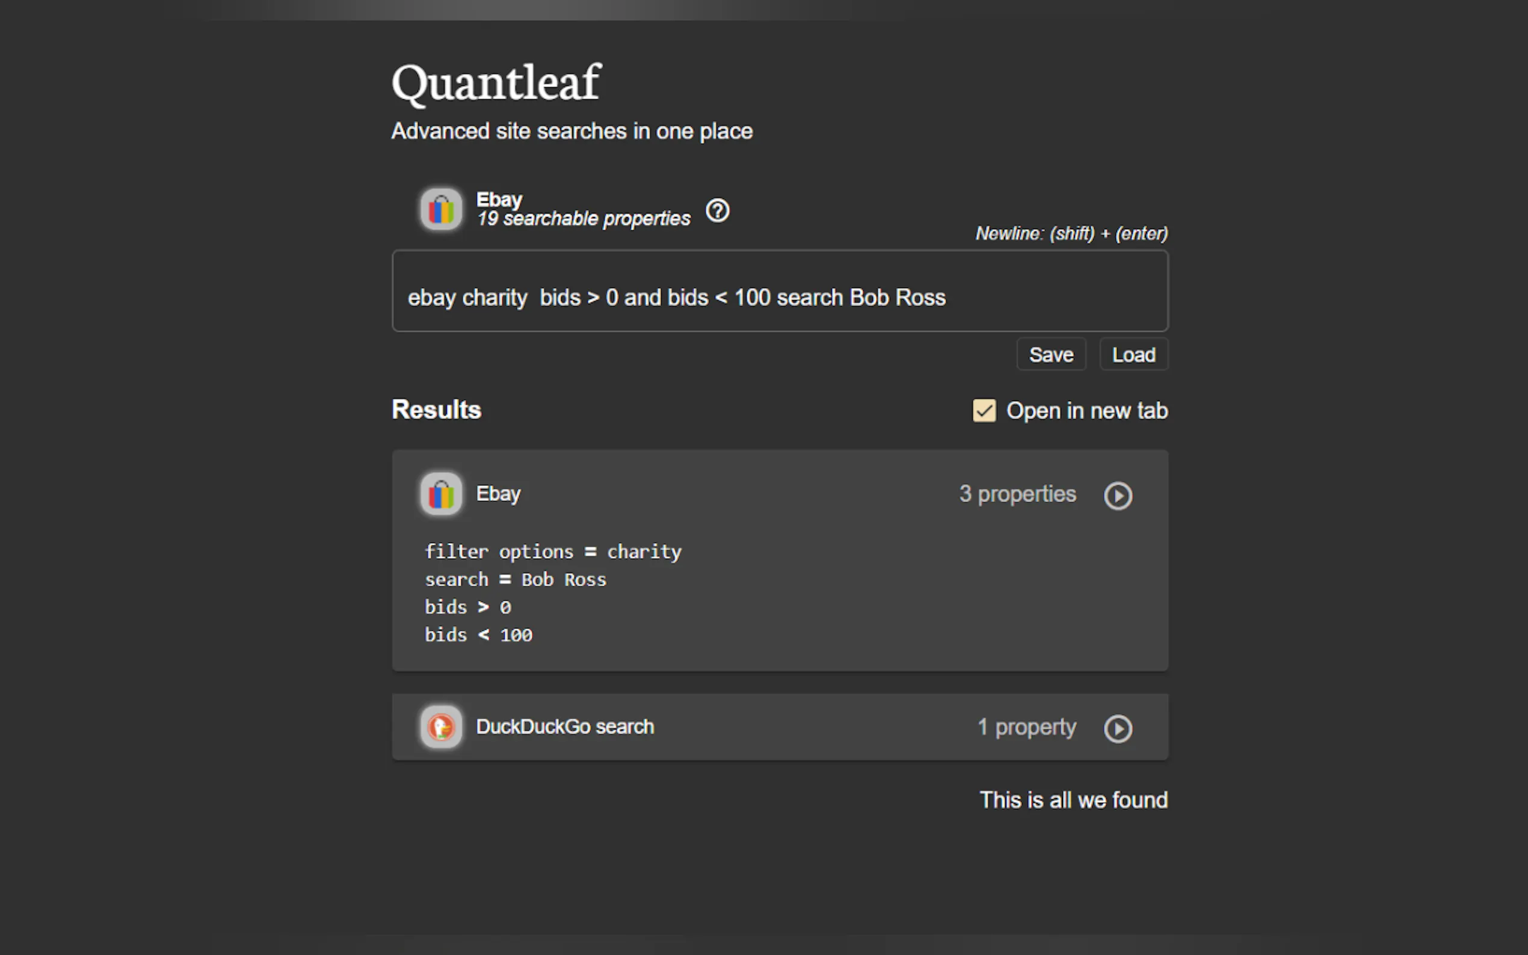This screenshot has width=1528, height=955.
Task: Select the "bids < 100" property line
Action: pos(478,635)
